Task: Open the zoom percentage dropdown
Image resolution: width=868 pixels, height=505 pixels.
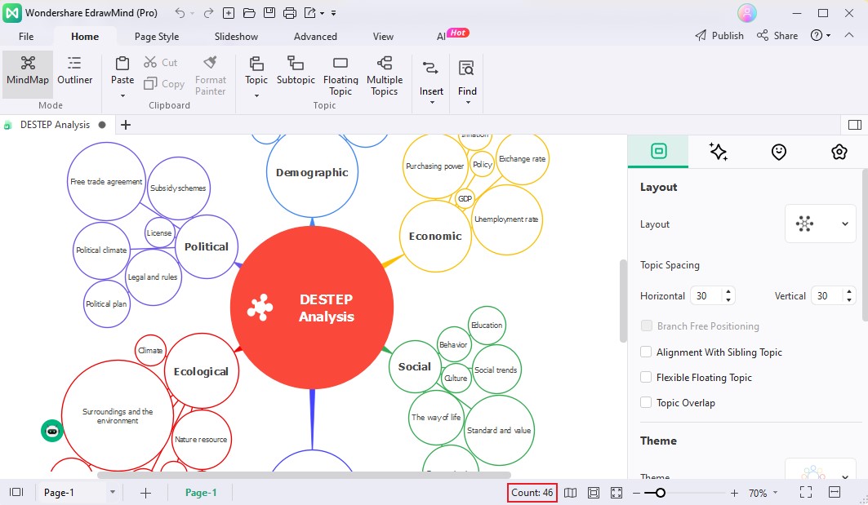Action: pyautogui.click(x=775, y=492)
